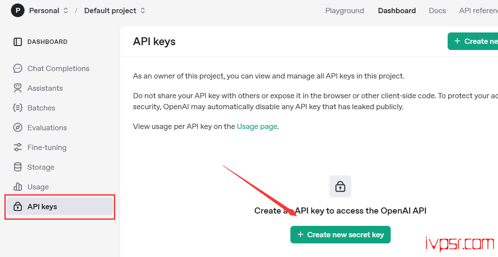
Task: Click the Storage database icon
Action: click(x=18, y=167)
